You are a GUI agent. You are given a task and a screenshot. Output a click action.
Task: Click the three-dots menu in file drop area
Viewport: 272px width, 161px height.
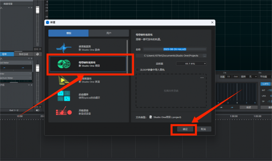(202, 77)
